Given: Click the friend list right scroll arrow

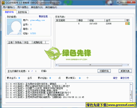Looking at the screenshot, I should 128,65.
